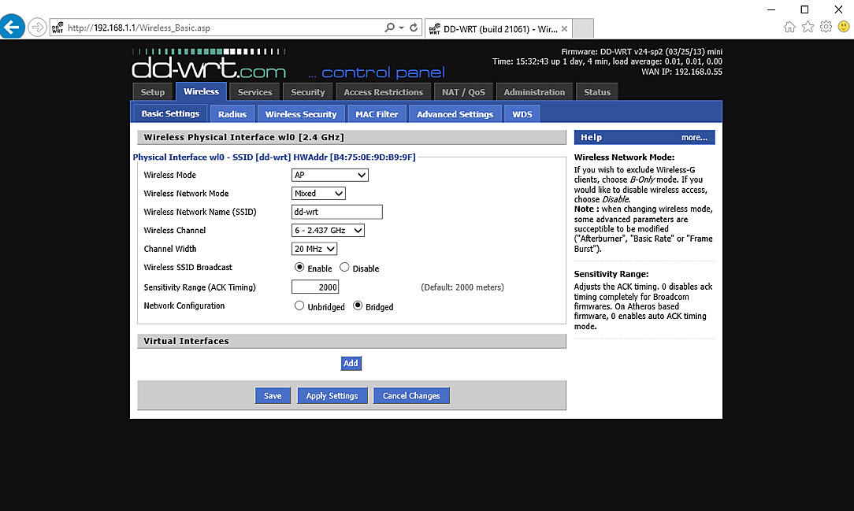Switch to the Services tab
The image size is (854, 511).
[255, 92]
